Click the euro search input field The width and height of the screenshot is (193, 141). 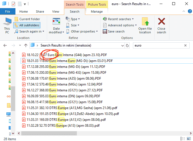(157, 45)
